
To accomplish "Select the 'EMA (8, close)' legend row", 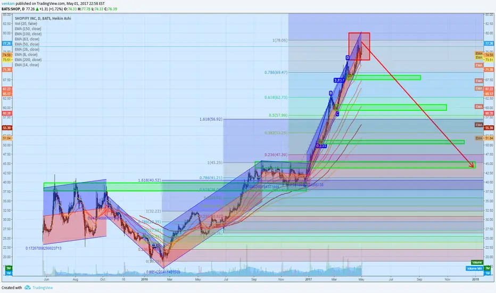I will (26, 54).
